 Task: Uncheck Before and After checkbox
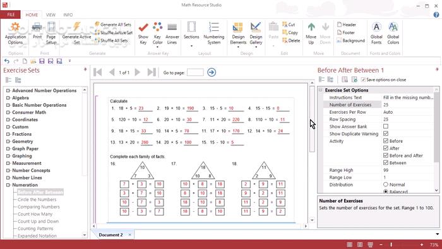[x=386, y=155]
